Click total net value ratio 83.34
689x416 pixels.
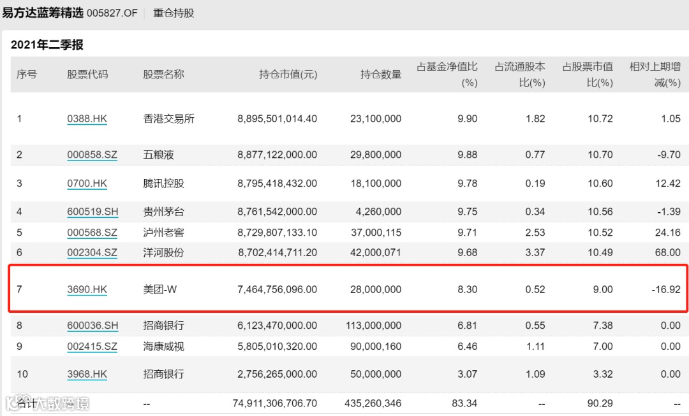coord(464,403)
